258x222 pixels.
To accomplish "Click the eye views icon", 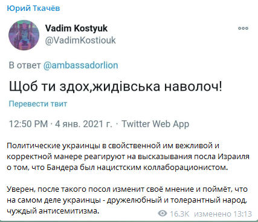I will point(163,214).
